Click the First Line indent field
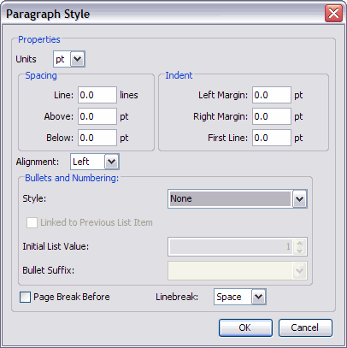The height and width of the screenshot is (348, 347). pyautogui.click(x=272, y=138)
